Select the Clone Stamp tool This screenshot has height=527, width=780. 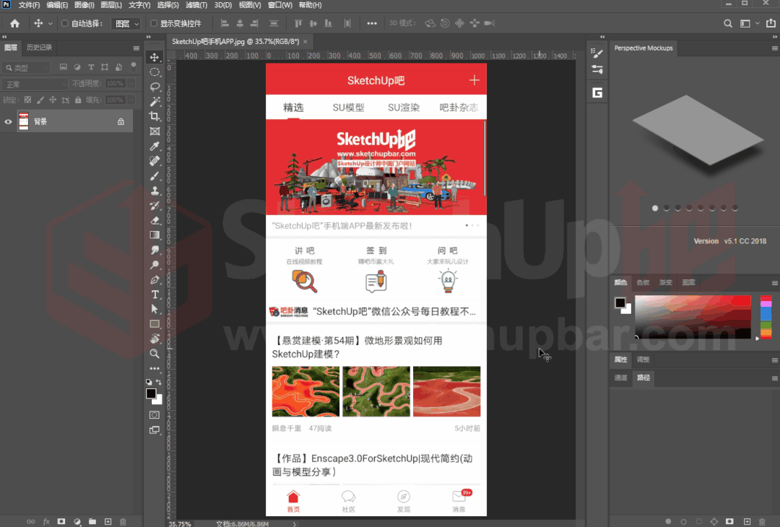[x=155, y=191]
